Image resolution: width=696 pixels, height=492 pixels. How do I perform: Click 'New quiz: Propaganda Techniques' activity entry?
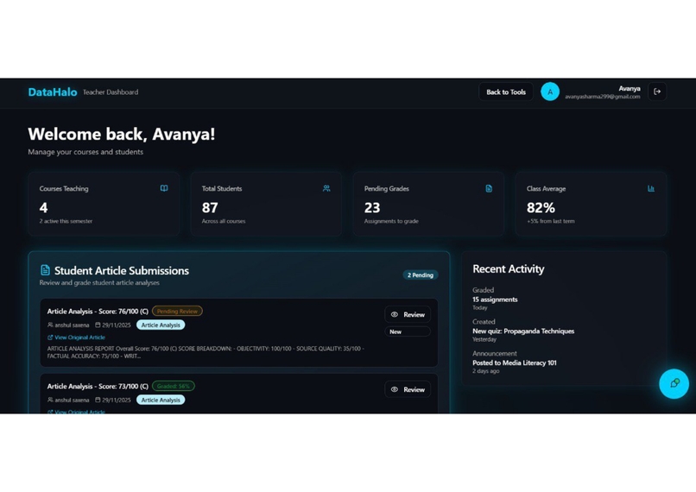pos(523,331)
